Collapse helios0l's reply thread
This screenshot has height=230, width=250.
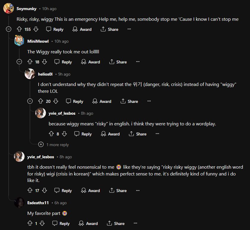pos(30,101)
